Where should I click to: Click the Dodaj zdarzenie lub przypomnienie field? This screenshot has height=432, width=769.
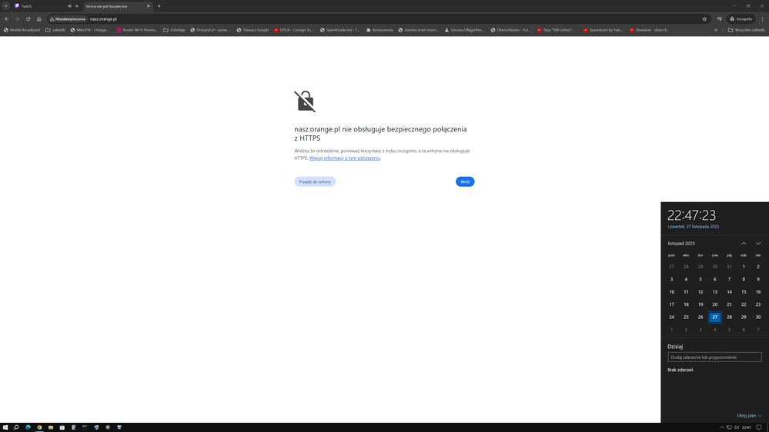tap(714, 357)
